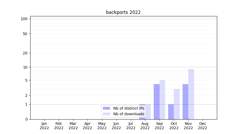Click the Nov 2022 downloads bar
This screenshot has height=134, width=241.
[191, 94]
